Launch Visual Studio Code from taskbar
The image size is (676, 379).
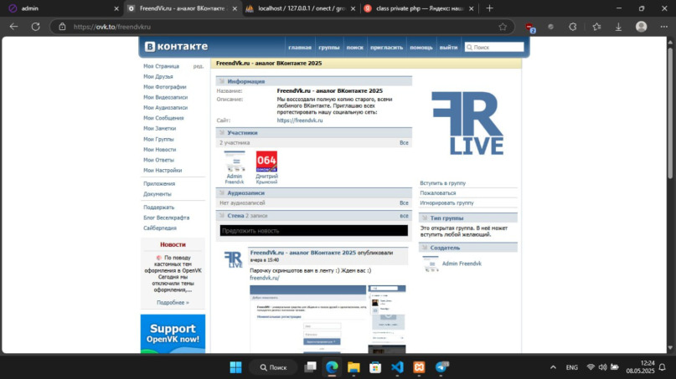(397, 367)
